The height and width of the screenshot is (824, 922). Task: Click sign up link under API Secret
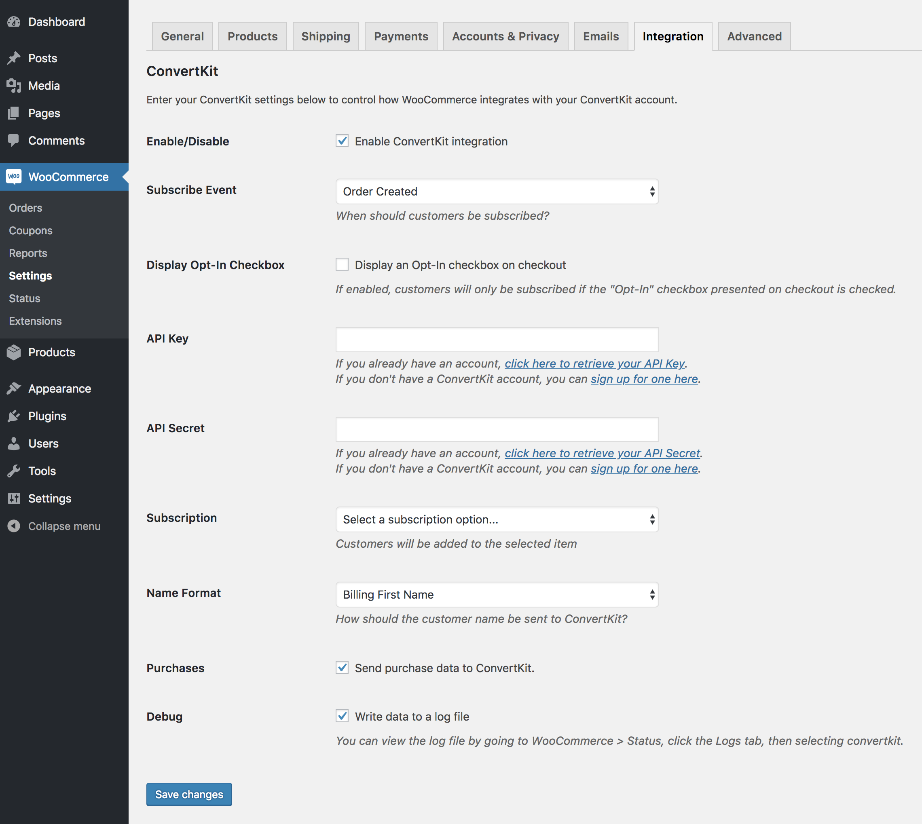(x=644, y=469)
